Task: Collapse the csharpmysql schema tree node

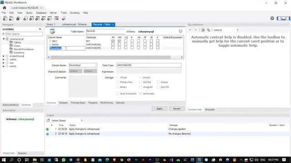Action: (4, 39)
